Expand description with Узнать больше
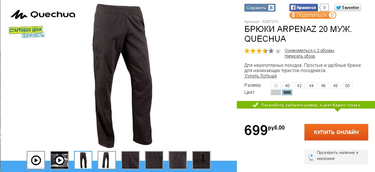 point(261,76)
